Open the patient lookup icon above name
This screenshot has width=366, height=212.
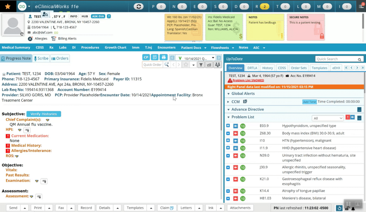(45, 14)
